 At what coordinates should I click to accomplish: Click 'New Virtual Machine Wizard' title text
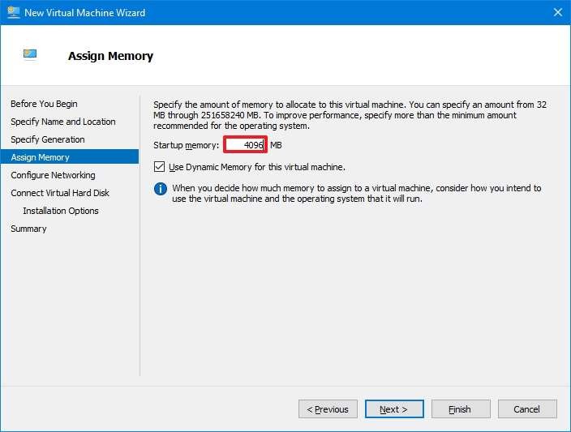coord(85,13)
